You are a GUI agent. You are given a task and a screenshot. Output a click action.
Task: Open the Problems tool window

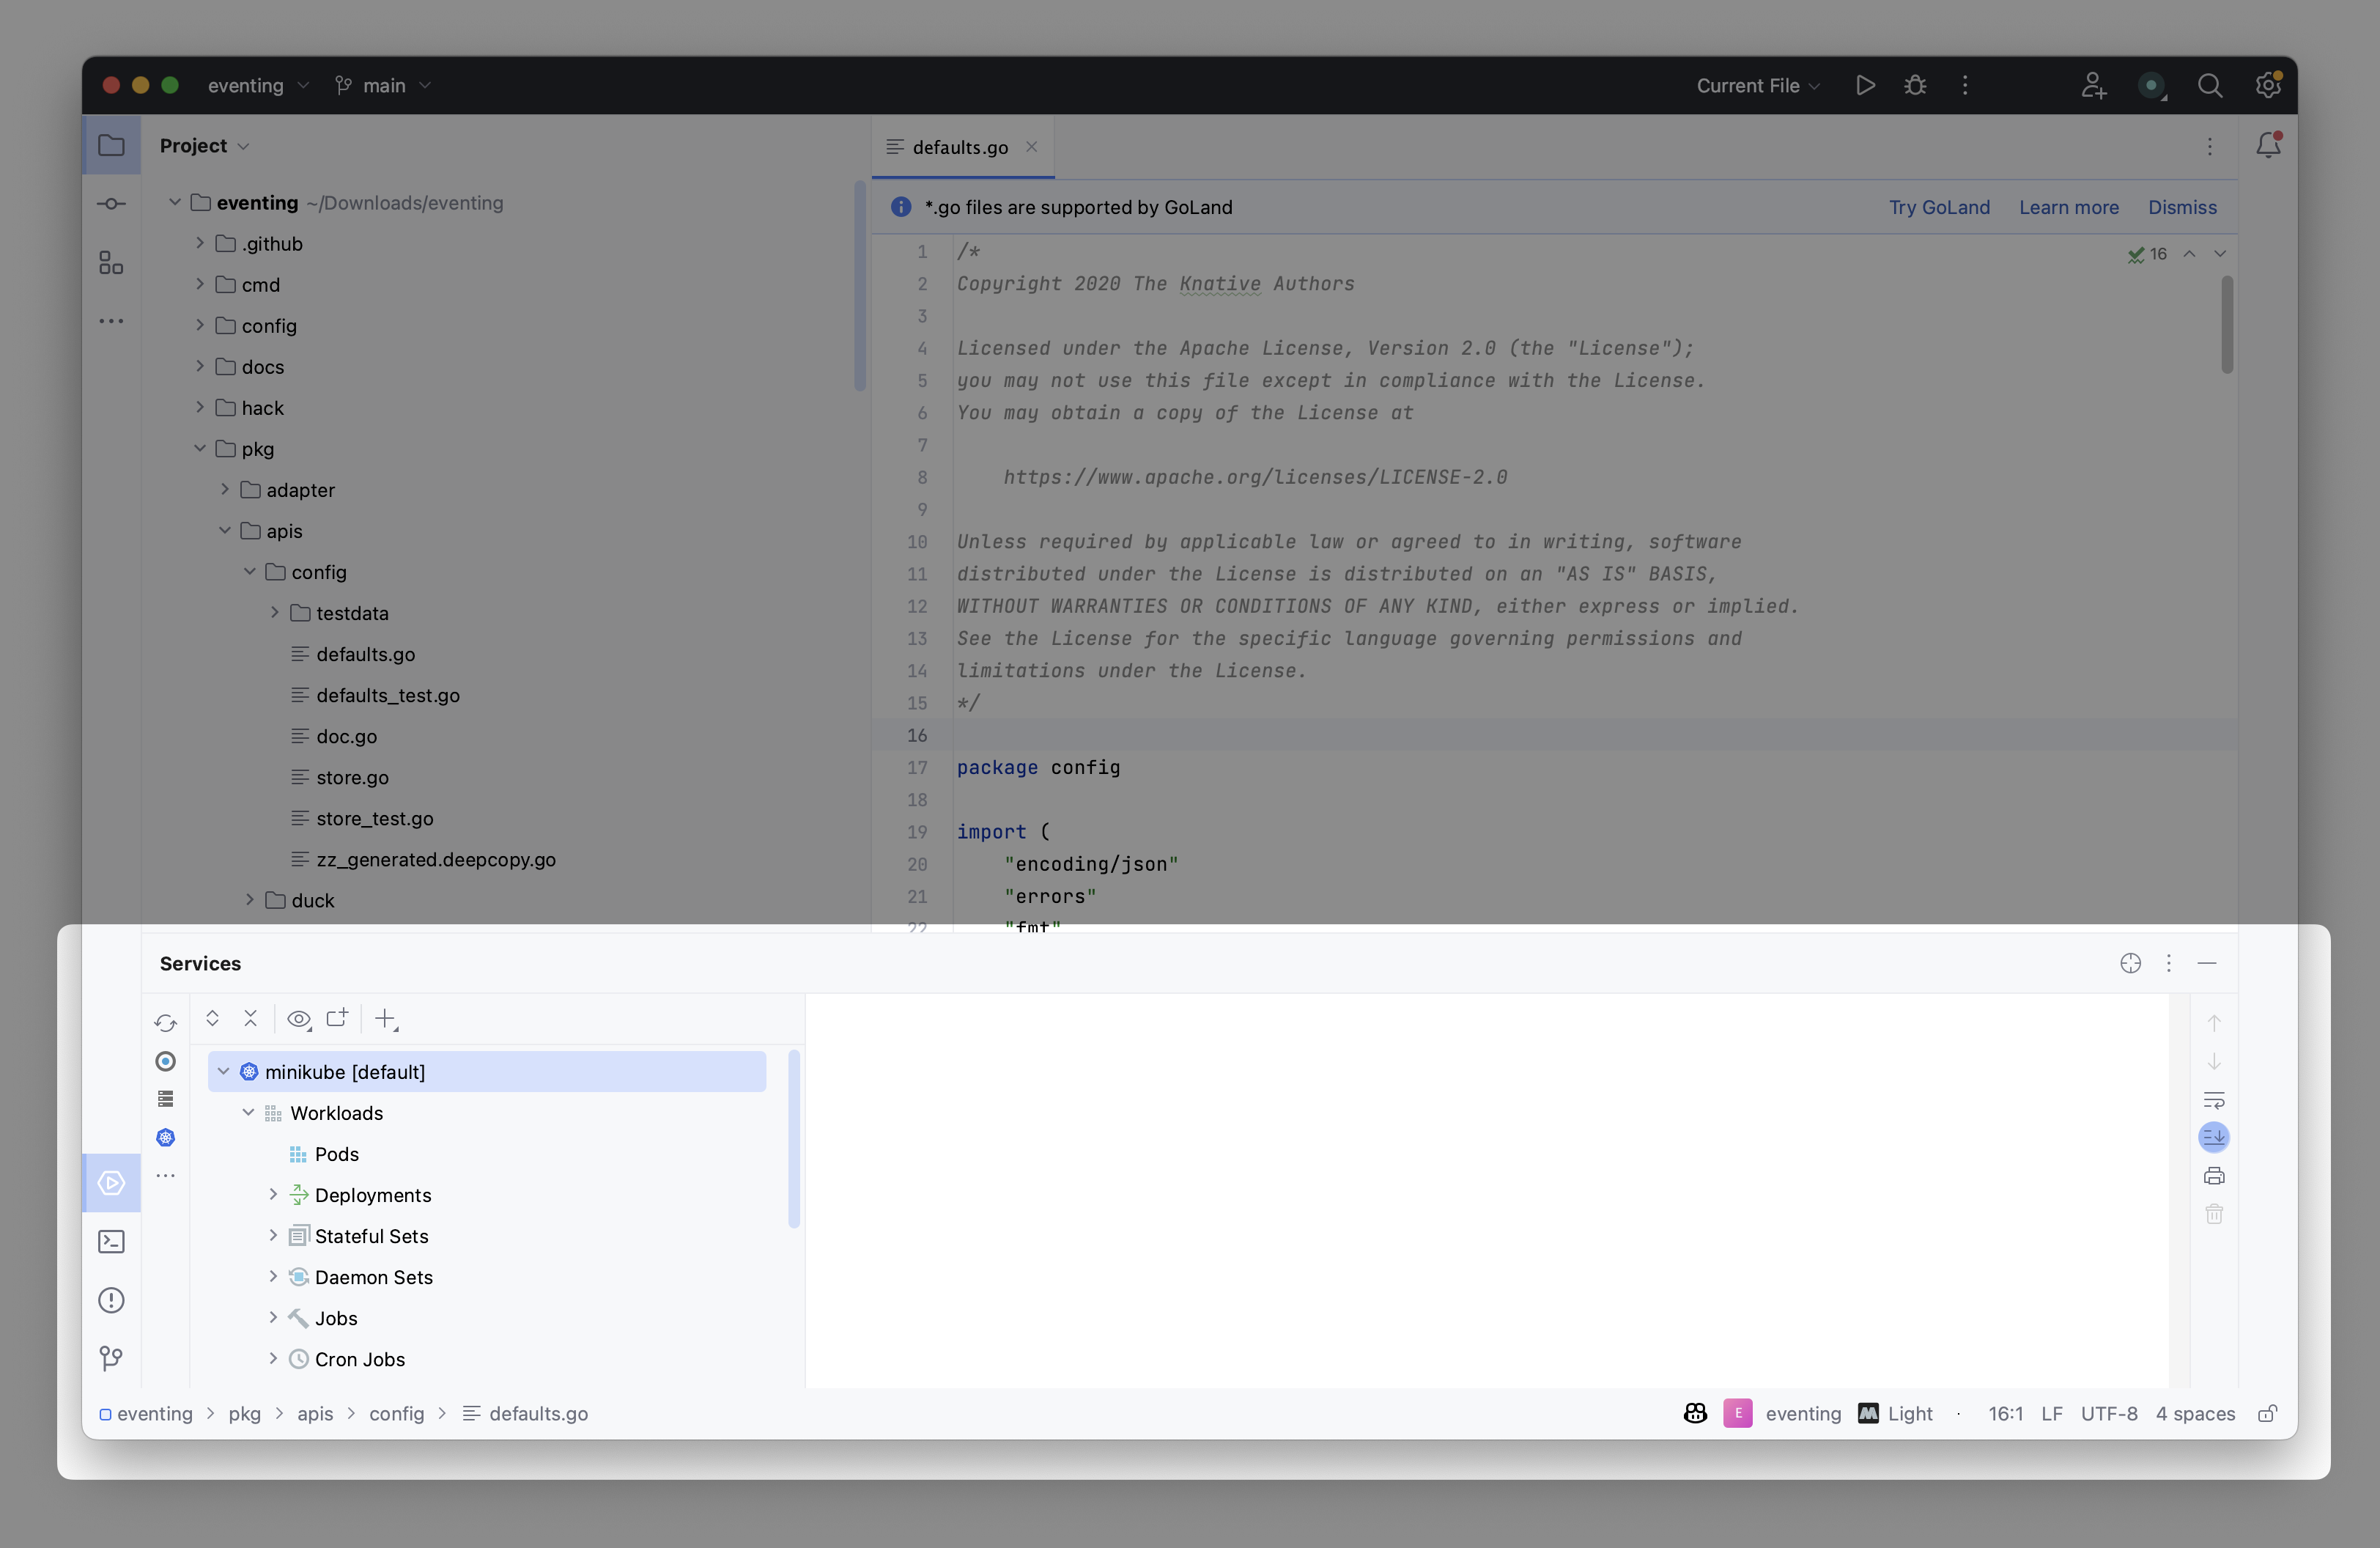click(x=111, y=1300)
